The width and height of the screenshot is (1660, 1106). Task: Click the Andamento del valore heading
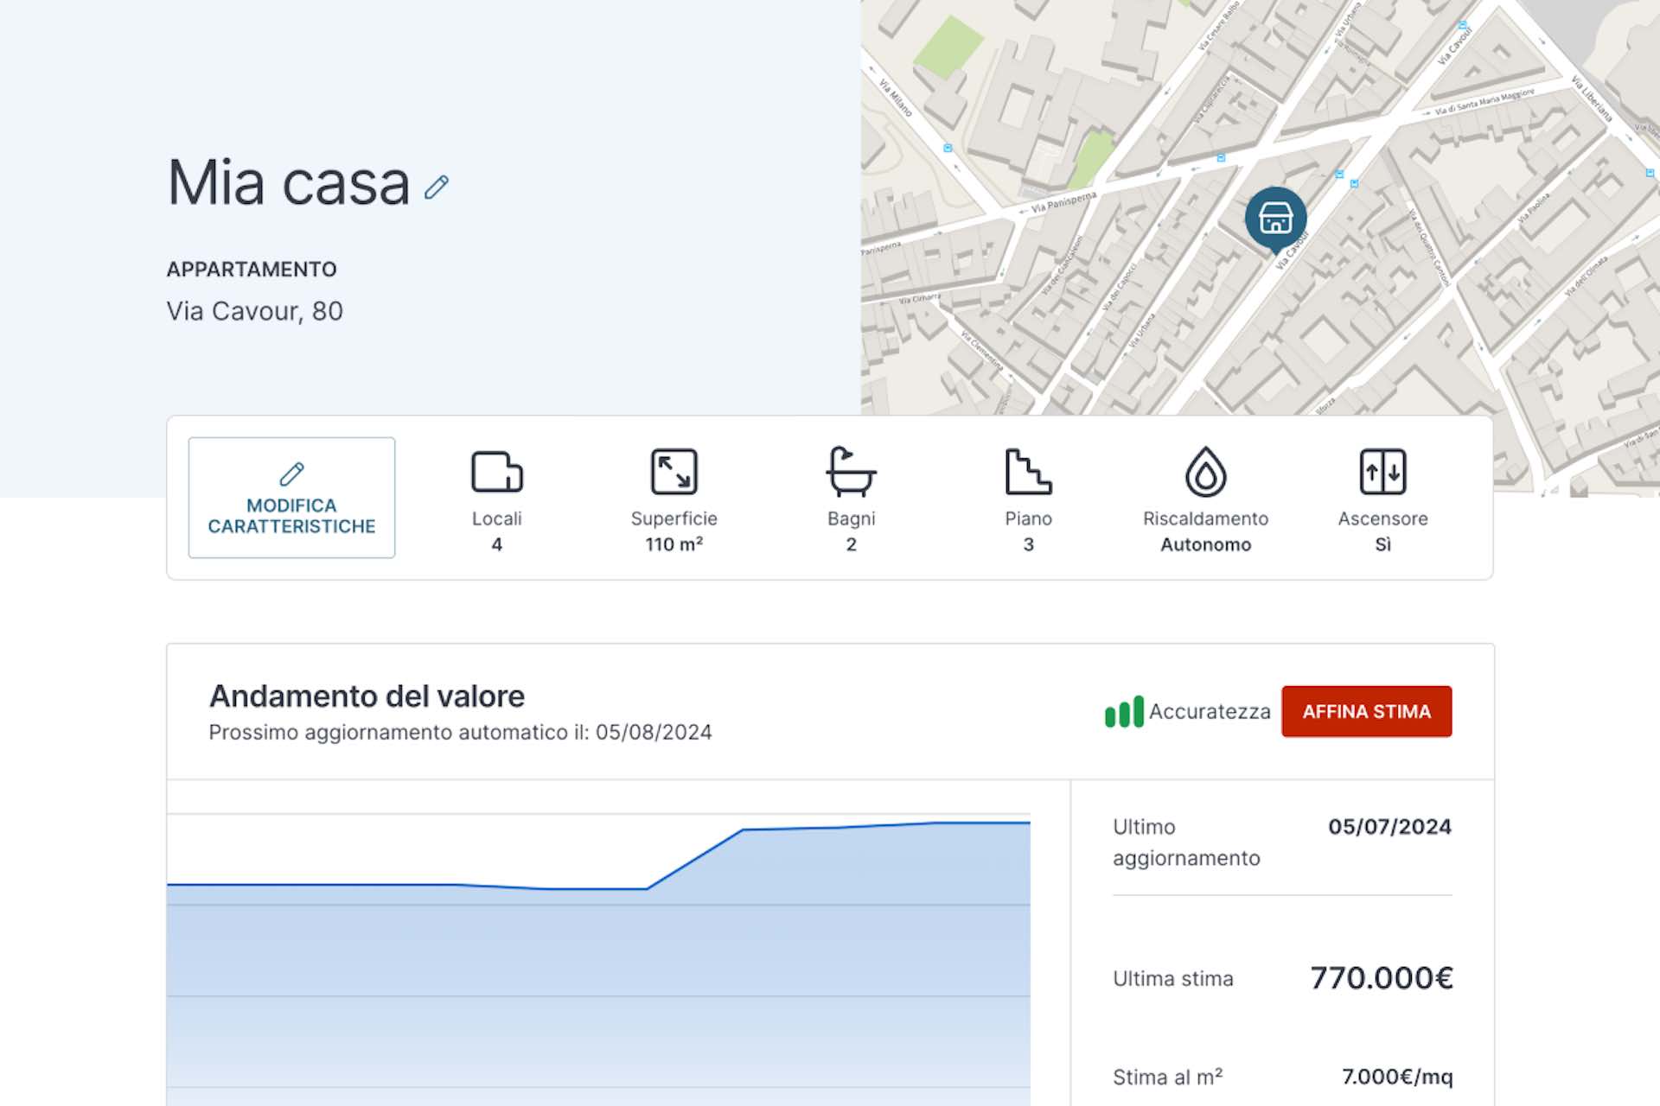pos(367,696)
